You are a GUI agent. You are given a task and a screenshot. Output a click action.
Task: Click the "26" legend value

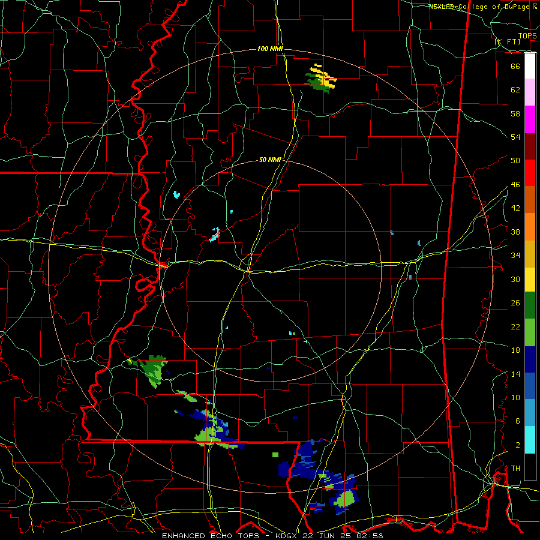tap(515, 303)
